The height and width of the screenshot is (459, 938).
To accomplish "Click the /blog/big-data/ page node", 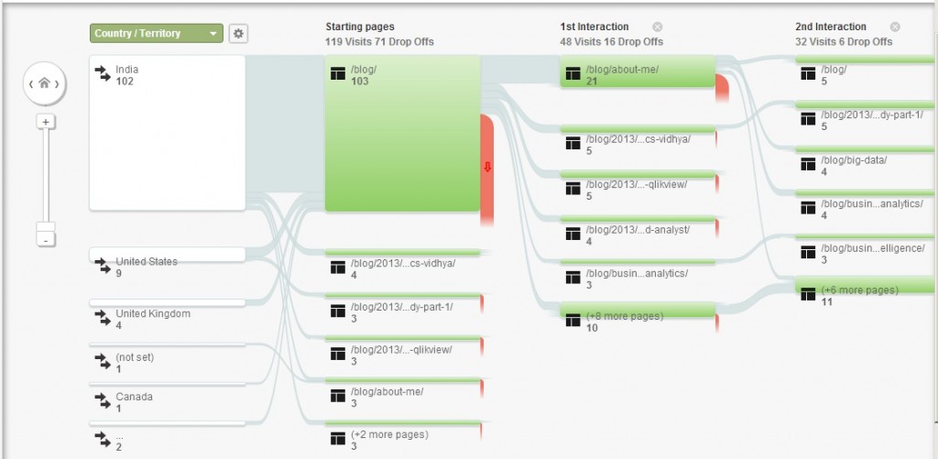I will (866, 165).
